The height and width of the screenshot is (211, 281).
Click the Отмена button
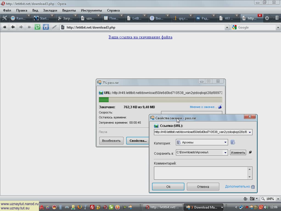click(203, 187)
